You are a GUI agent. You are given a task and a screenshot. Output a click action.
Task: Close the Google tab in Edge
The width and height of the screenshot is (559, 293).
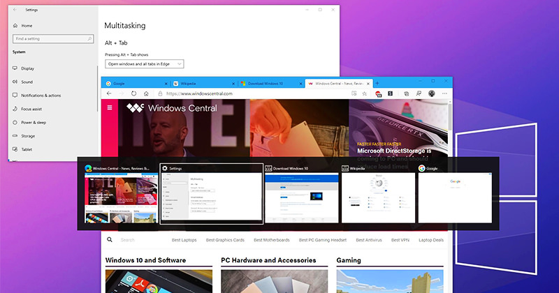[x=166, y=84]
